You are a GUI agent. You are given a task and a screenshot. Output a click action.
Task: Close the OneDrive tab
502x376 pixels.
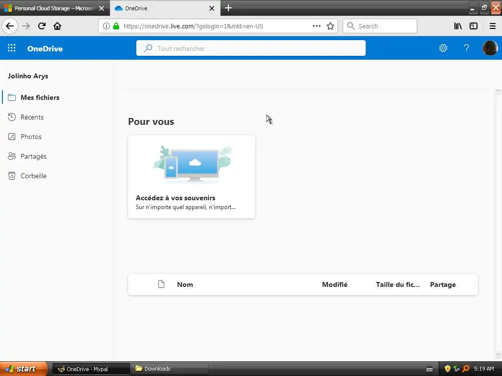click(212, 8)
